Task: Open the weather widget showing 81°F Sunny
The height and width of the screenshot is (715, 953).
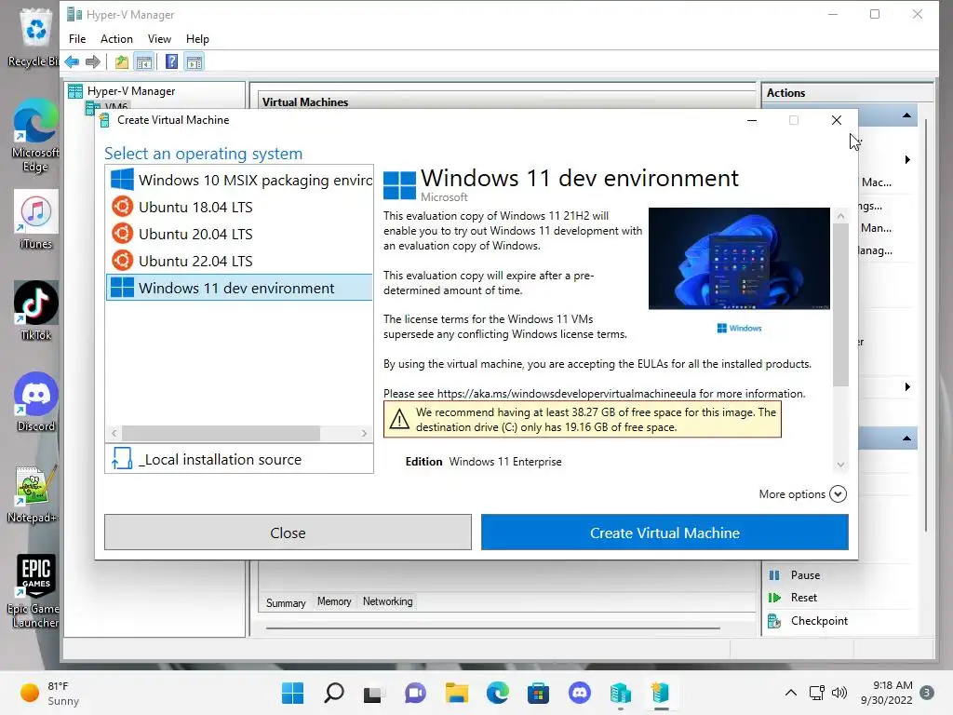Action: click(50, 693)
